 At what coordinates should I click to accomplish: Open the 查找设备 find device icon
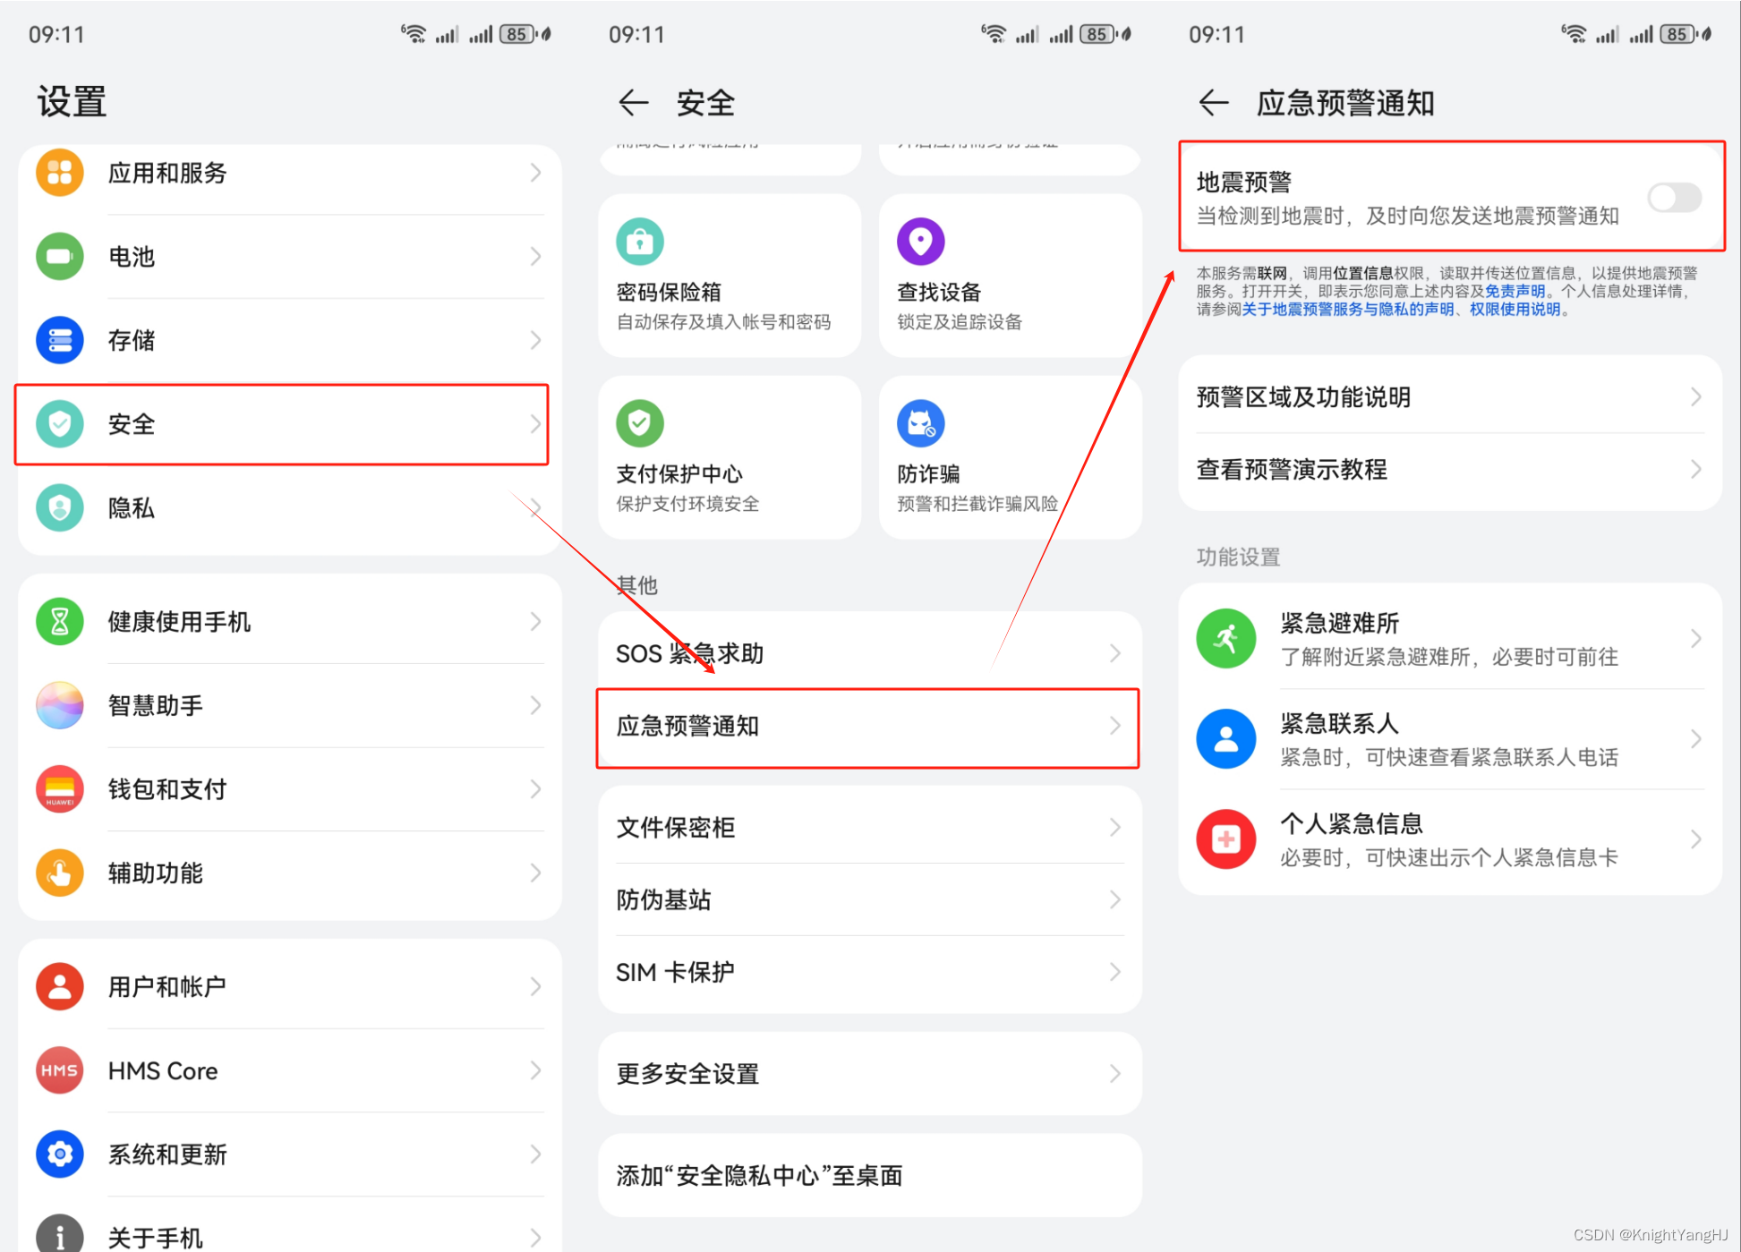coord(920,242)
